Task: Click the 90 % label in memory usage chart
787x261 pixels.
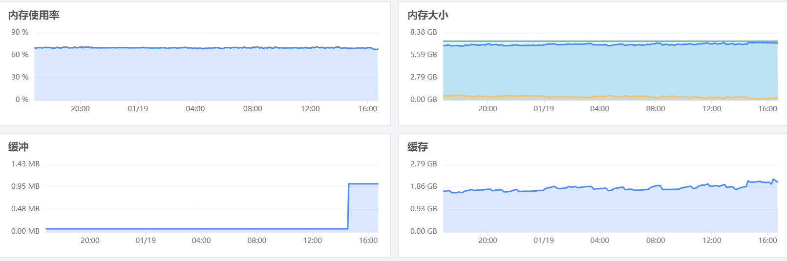Action: (x=20, y=32)
